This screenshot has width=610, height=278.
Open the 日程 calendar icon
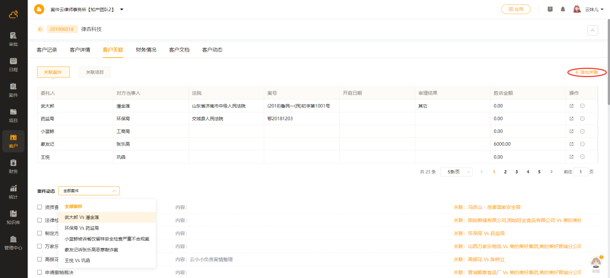[13, 64]
